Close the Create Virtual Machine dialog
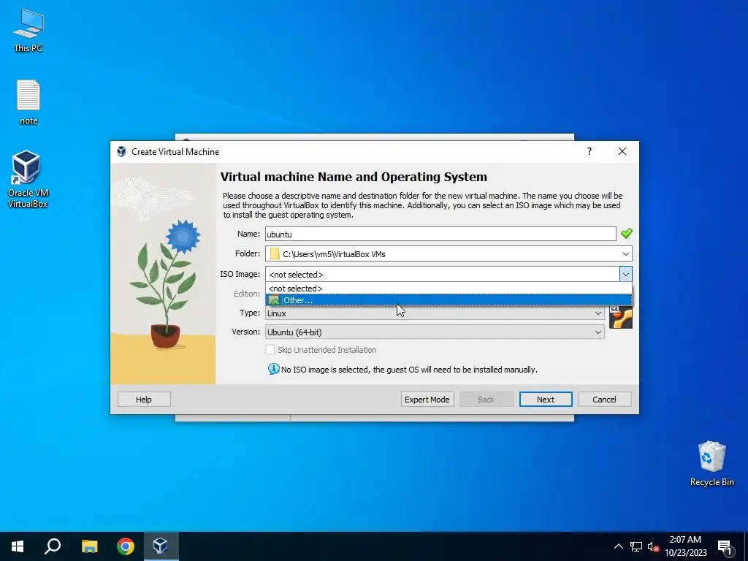748x561 pixels. click(622, 151)
